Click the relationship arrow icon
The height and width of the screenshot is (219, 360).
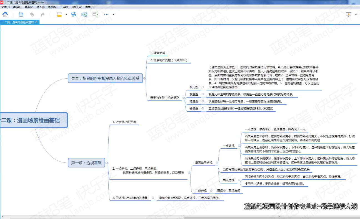pos(74,14)
